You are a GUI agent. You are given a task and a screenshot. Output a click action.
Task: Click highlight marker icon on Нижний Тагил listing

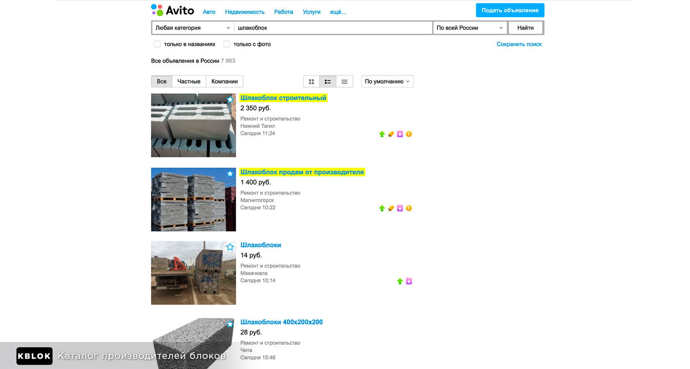[391, 134]
